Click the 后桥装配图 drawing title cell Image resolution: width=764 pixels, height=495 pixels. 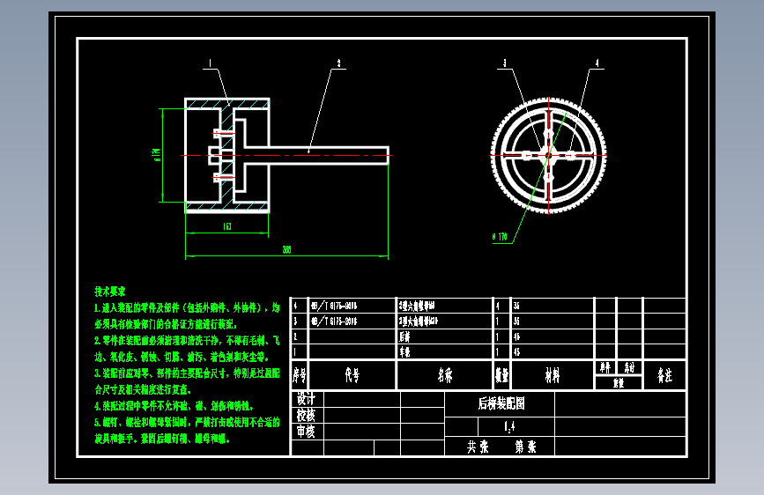click(x=501, y=403)
